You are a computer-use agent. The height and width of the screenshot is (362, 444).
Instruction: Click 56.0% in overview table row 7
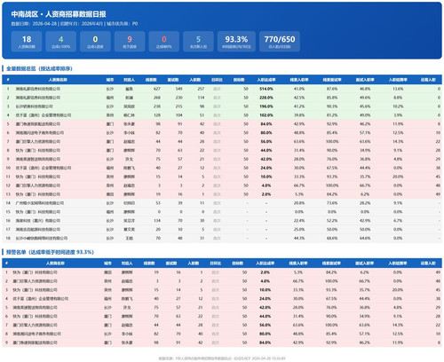(266, 141)
